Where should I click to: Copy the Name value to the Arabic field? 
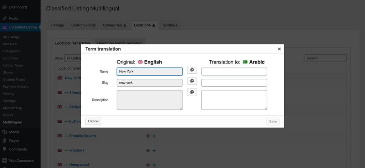[x=192, y=70]
